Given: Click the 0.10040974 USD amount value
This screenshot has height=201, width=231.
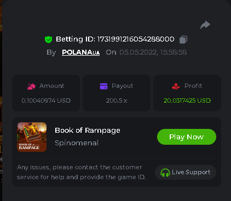Looking at the screenshot, I should [x=46, y=100].
